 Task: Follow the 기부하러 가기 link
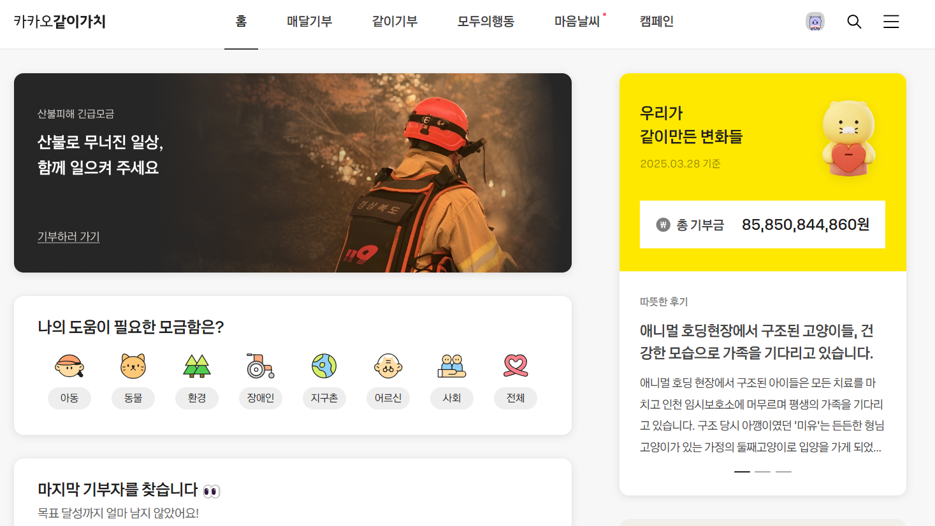point(68,236)
